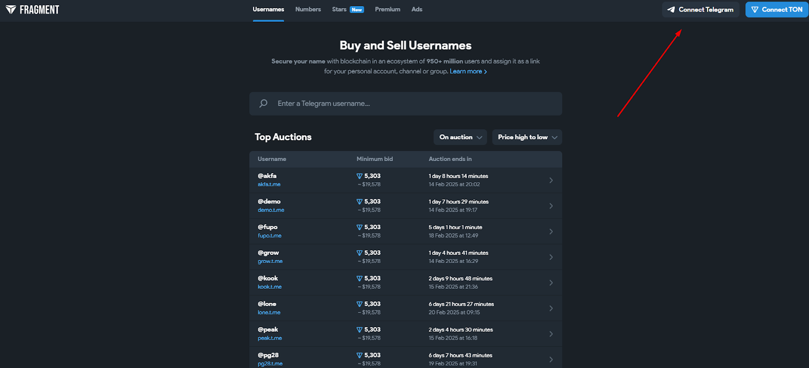Screen dimensions: 809x368
Task: Click the Fragment logo
Action: pos(32,10)
